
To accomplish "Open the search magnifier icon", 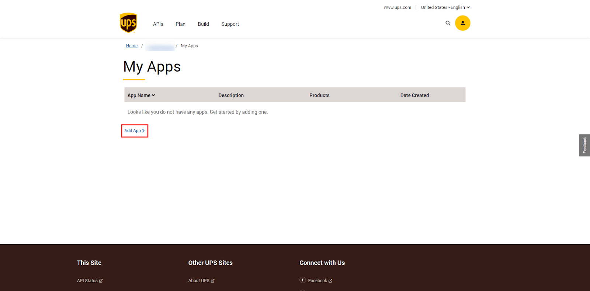I will tap(448, 23).
